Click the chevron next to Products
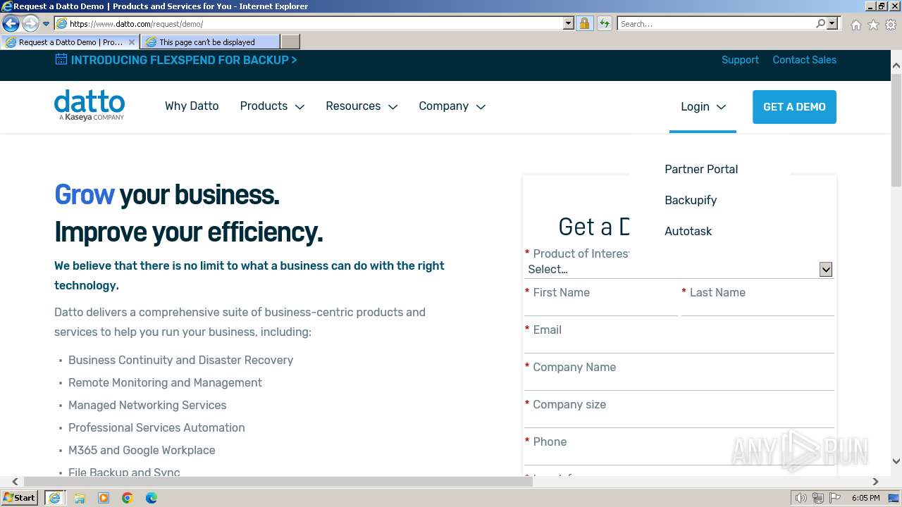Image resolution: width=902 pixels, height=507 pixels. coord(299,107)
